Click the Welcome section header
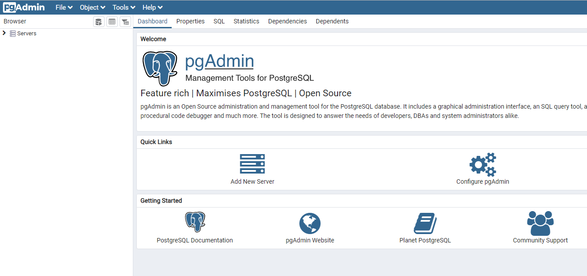 [153, 39]
